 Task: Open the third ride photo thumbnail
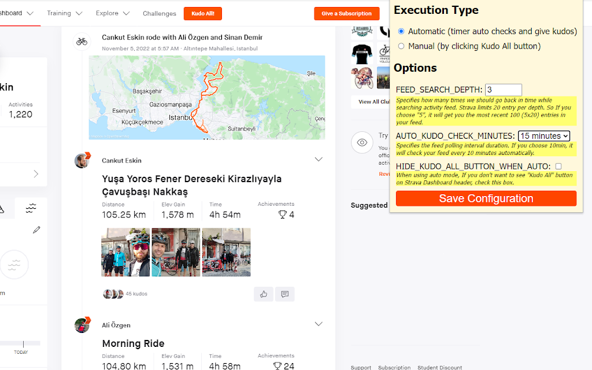click(227, 252)
